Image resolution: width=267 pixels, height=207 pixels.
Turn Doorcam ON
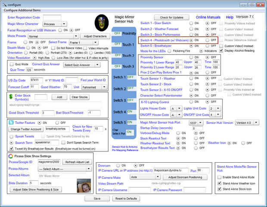(118, 165)
